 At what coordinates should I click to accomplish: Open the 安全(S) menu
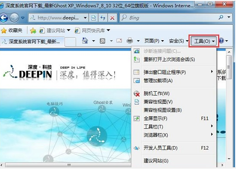pos(179,41)
